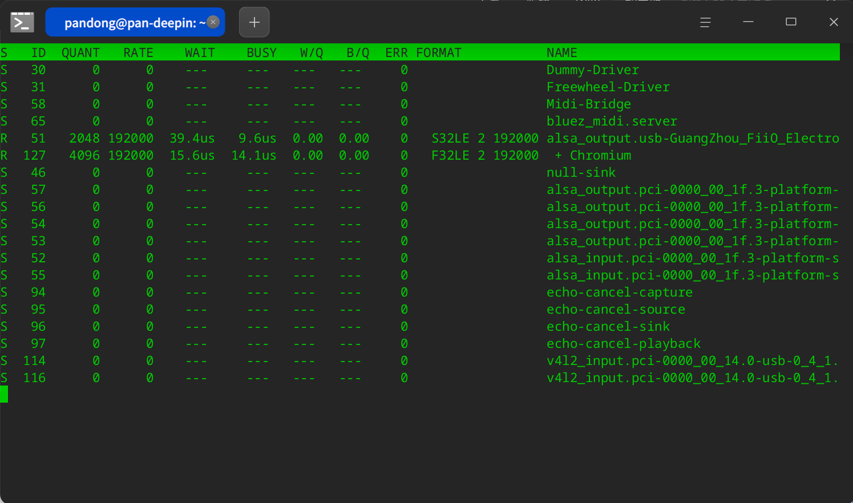Open the terminal hamburger menu
This screenshot has height=503, width=853.
tap(705, 22)
